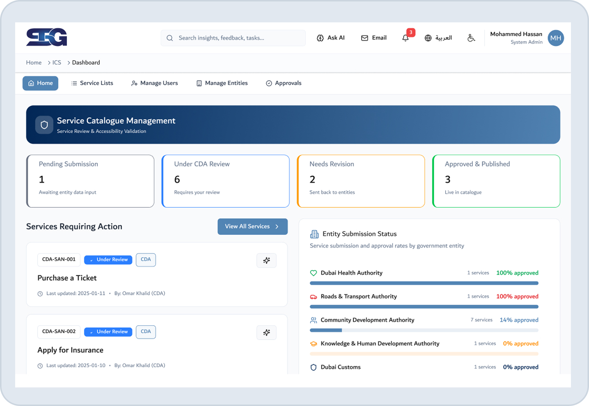Open the Email icon in the header
The height and width of the screenshot is (406, 589).
pos(364,37)
